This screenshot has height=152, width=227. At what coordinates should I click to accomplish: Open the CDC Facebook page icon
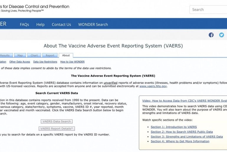tap(211, 35)
